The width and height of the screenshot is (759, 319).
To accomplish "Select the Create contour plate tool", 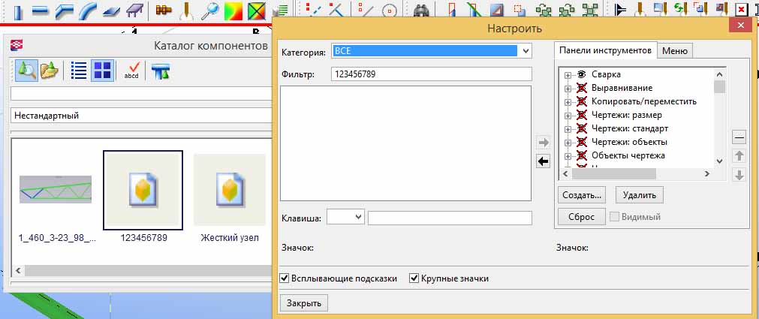I will pyautogui.click(x=111, y=11).
